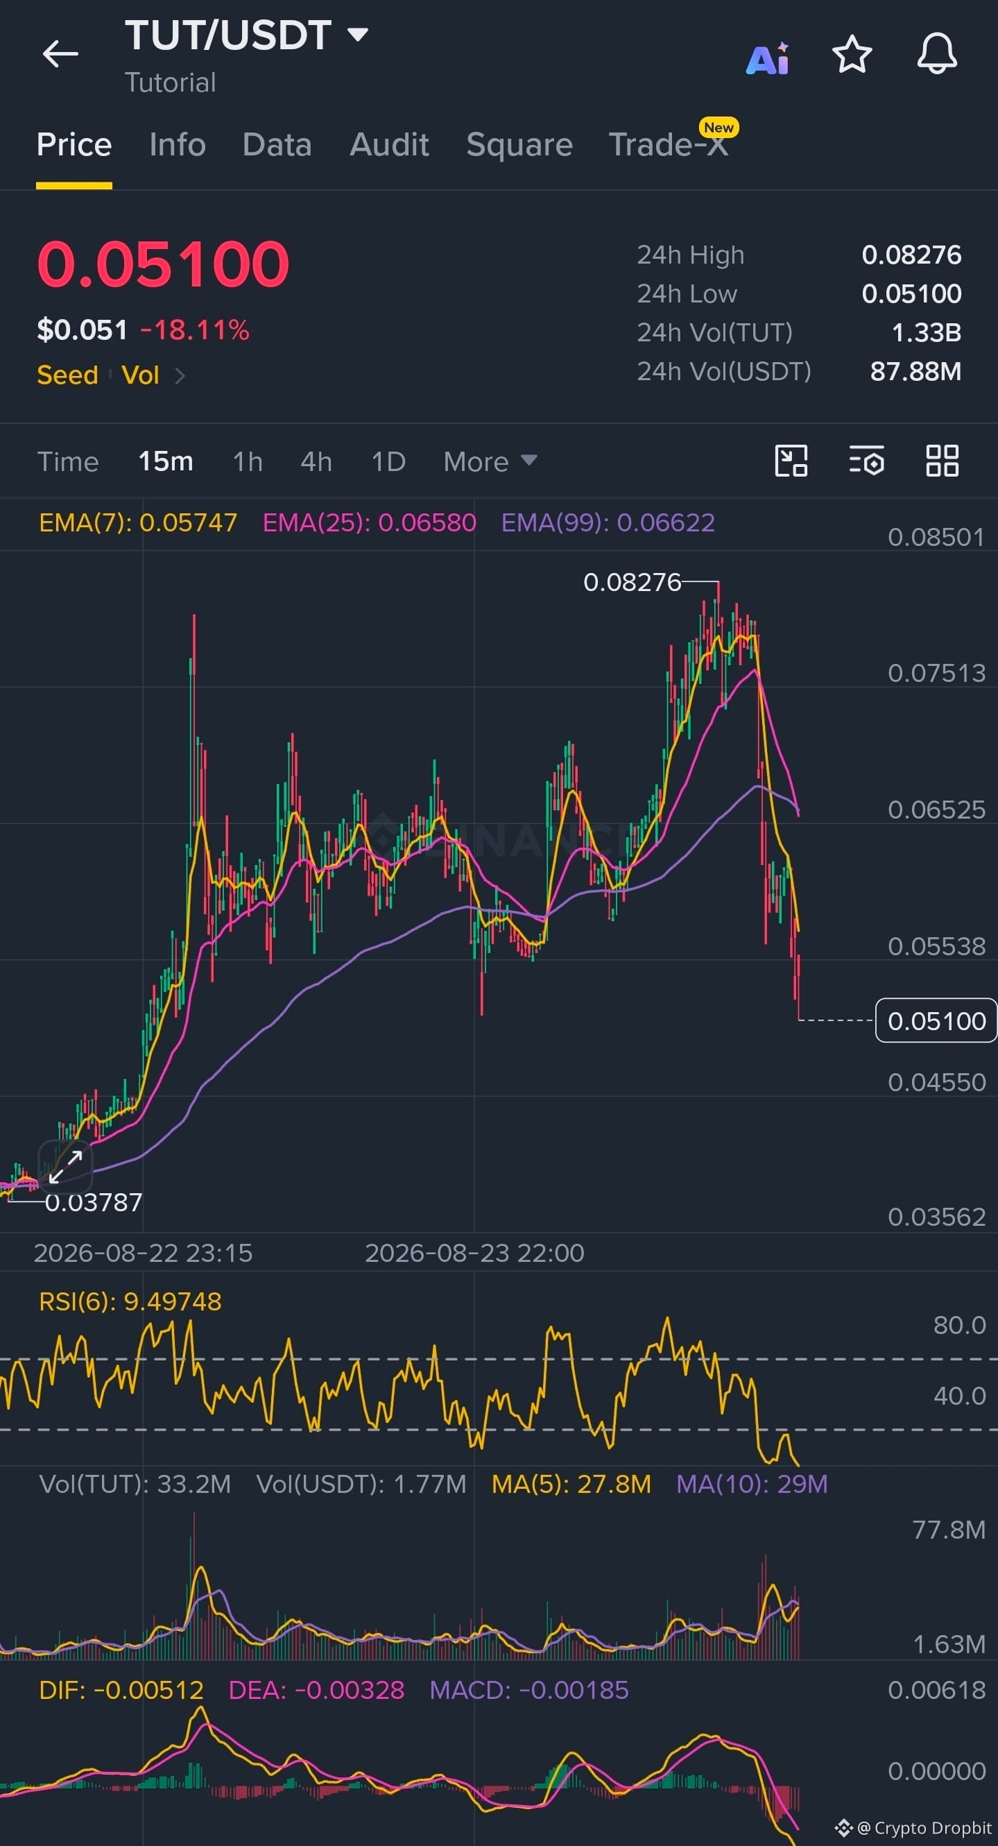
Task: Tap the Vol(USDT): 1.77M label
Action: (x=361, y=1483)
